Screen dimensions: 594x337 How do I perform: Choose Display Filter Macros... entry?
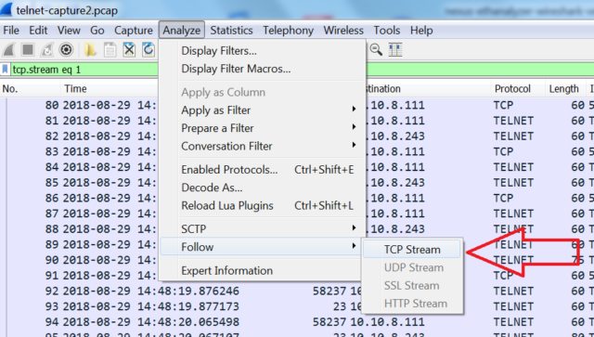(x=262, y=69)
